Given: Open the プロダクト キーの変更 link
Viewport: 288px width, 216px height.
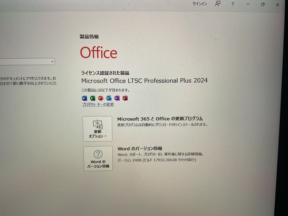Looking at the screenshot, I should tap(98, 105).
